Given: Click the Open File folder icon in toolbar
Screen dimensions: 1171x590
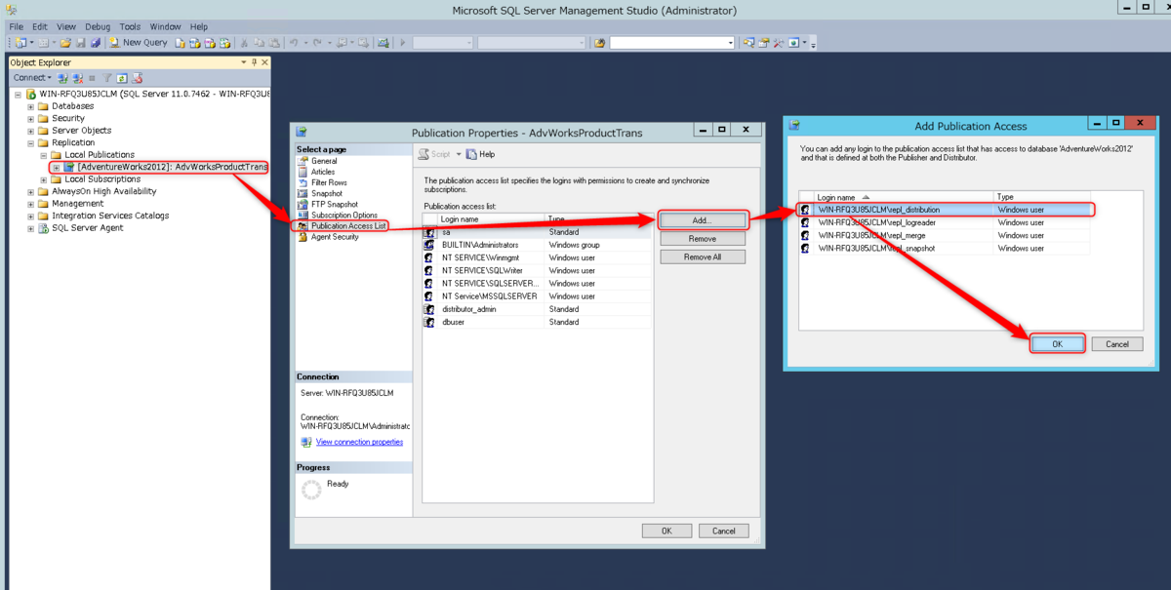Looking at the screenshot, I should pos(64,43).
